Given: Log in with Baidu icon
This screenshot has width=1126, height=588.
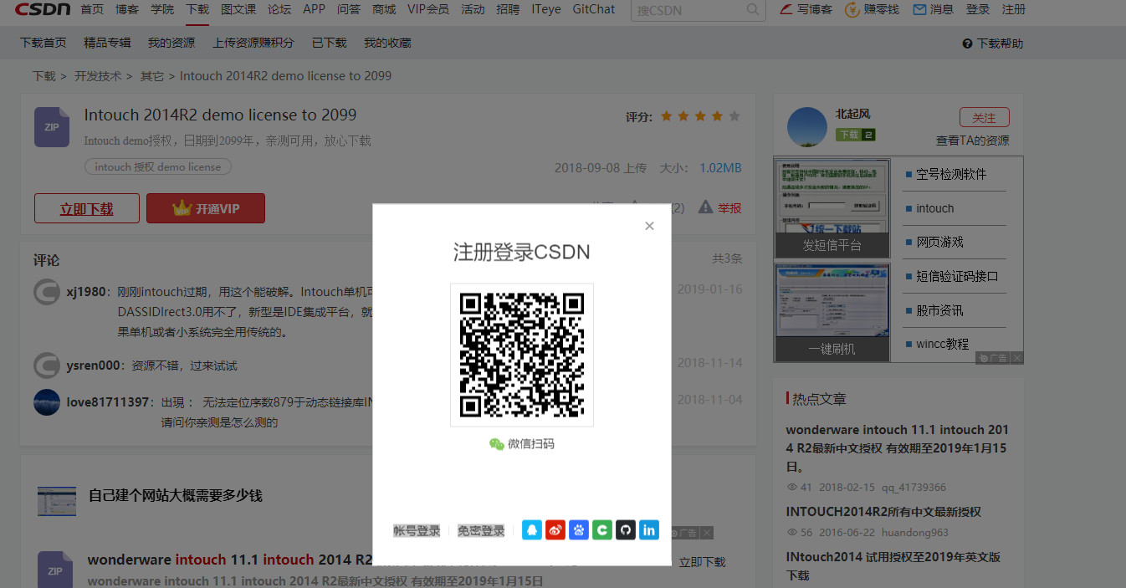Looking at the screenshot, I should pyautogui.click(x=579, y=530).
